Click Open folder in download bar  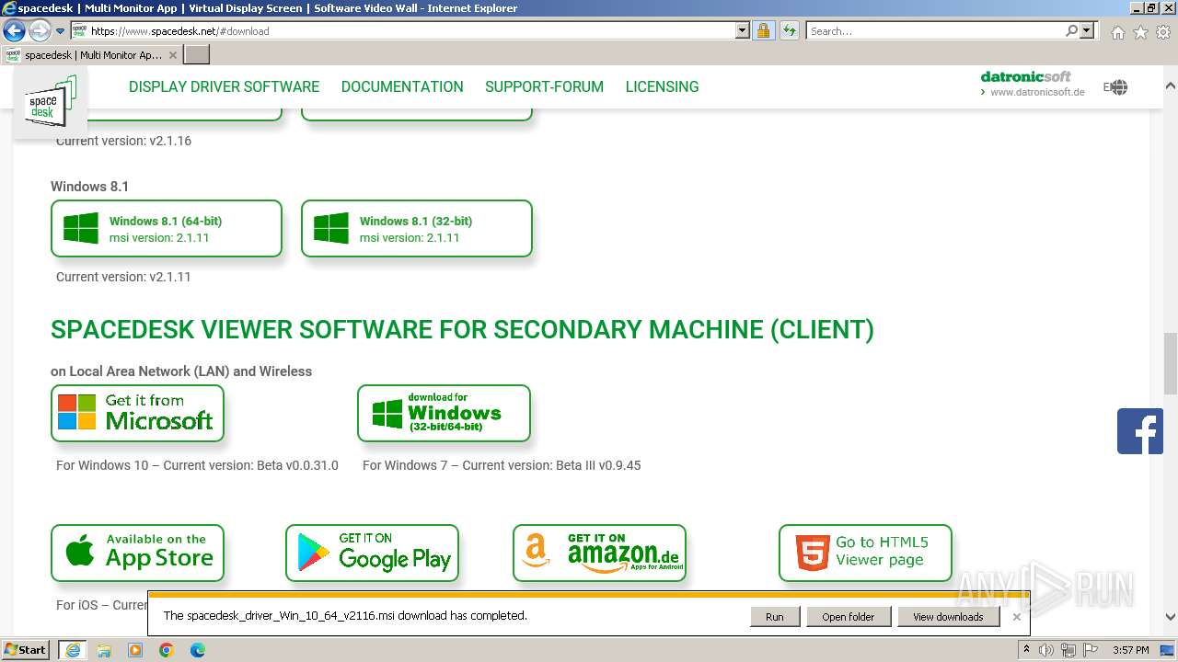point(849,617)
